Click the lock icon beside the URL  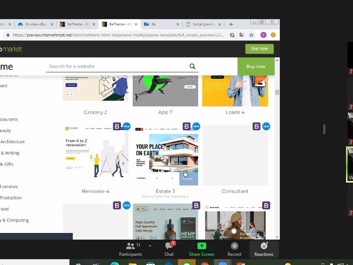pos(8,35)
